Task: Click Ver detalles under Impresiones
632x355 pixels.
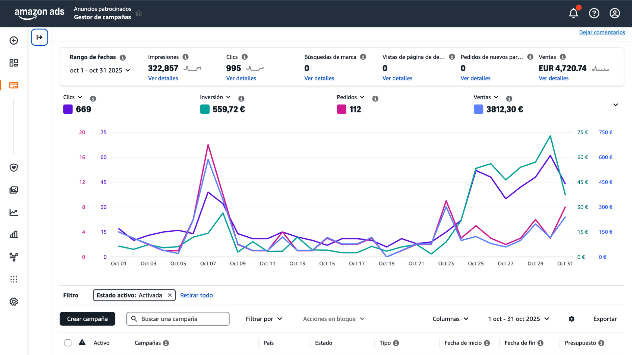Action: click(163, 78)
